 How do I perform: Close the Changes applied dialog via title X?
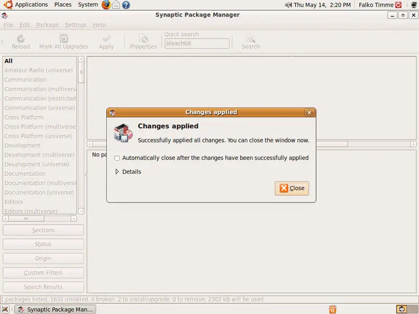(309, 113)
